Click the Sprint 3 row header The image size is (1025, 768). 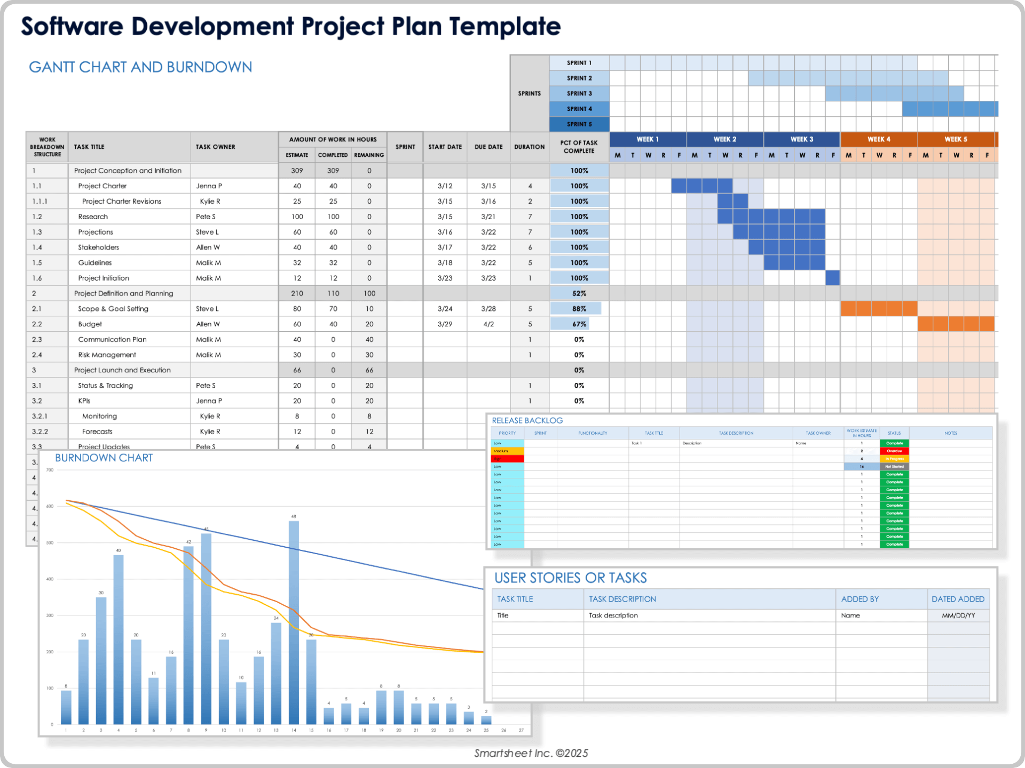tap(579, 93)
